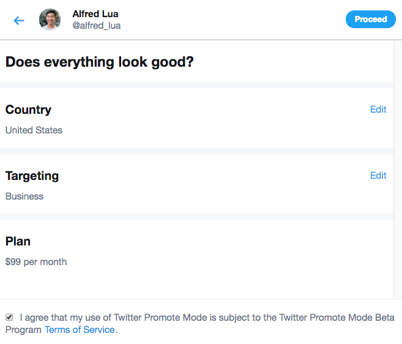Click the $99 per month text

[36, 261]
